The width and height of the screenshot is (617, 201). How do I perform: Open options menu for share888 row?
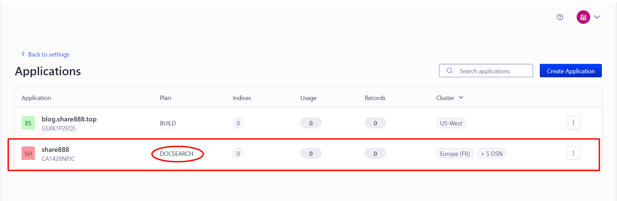(573, 153)
